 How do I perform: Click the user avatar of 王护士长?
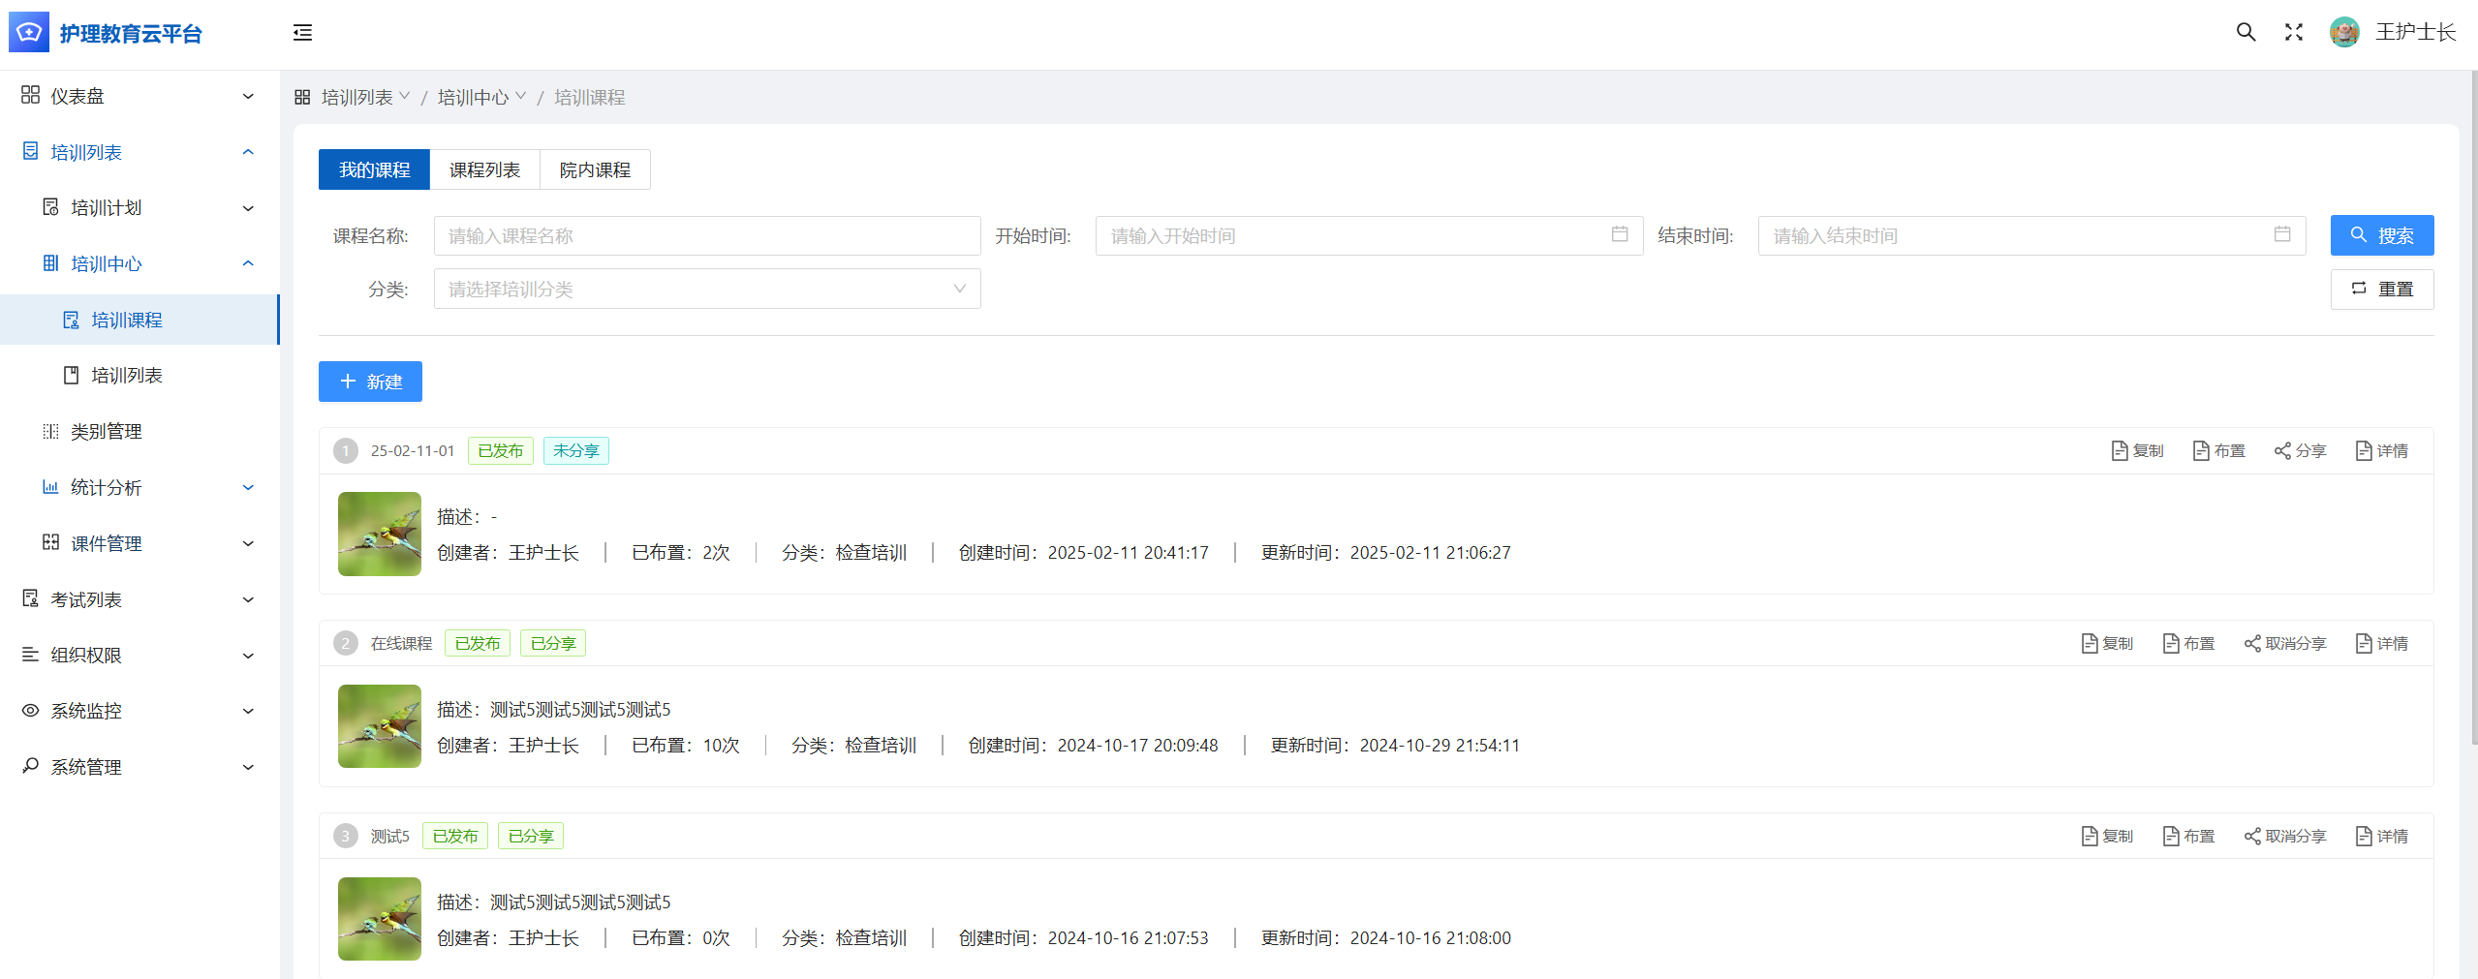coord(2343,32)
